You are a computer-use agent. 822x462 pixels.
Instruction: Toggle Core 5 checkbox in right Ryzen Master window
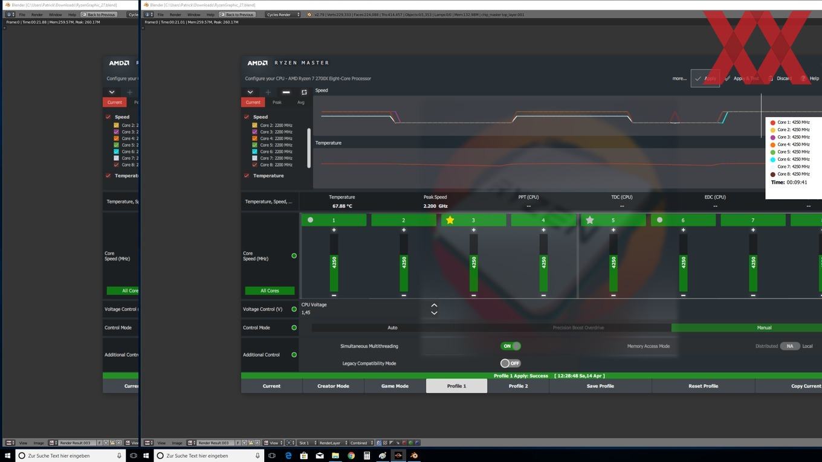click(254, 145)
